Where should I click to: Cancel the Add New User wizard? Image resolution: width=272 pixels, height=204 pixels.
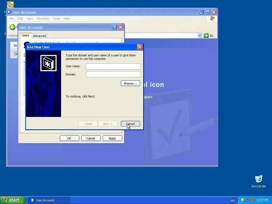click(130, 124)
